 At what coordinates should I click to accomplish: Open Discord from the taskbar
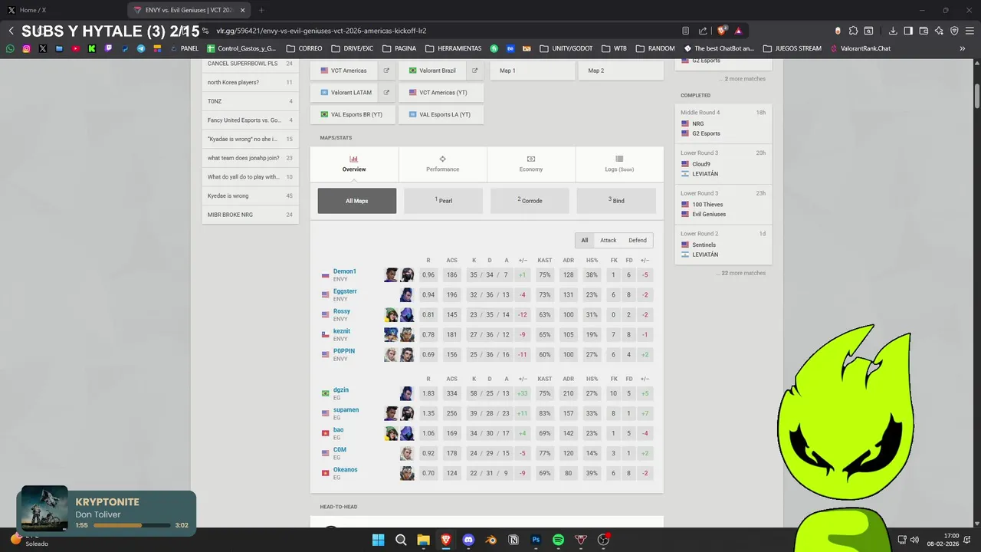(x=468, y=540)
